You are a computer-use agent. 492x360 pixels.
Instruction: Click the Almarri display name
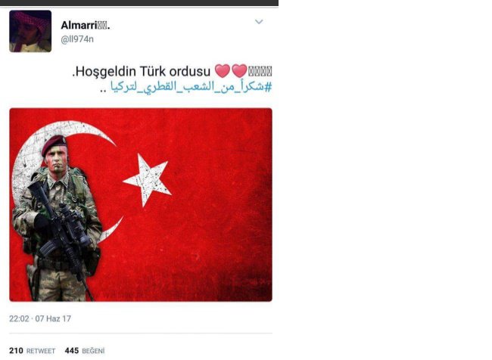click(79, 26)
